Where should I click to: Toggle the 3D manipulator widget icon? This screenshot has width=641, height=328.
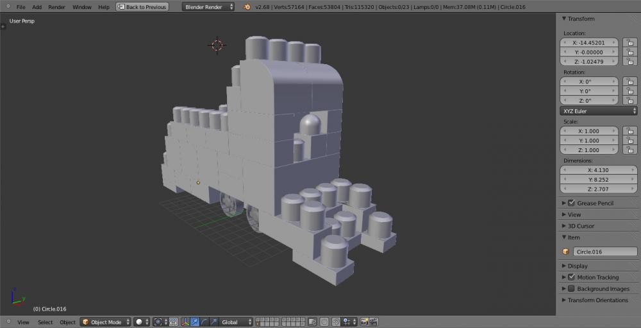tap(185, 322)
